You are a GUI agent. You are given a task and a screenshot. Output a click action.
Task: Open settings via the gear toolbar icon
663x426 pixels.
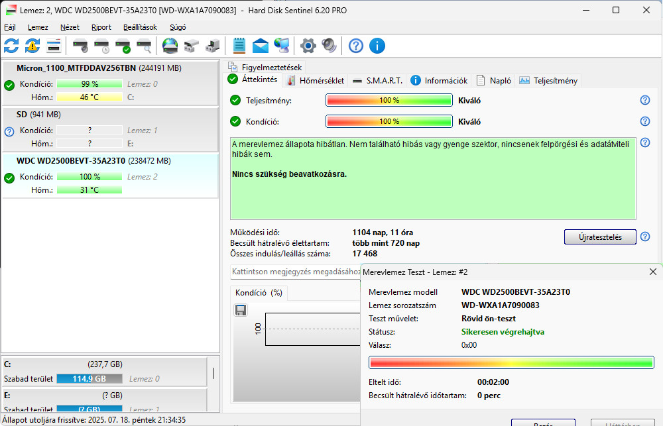(308, 46)
